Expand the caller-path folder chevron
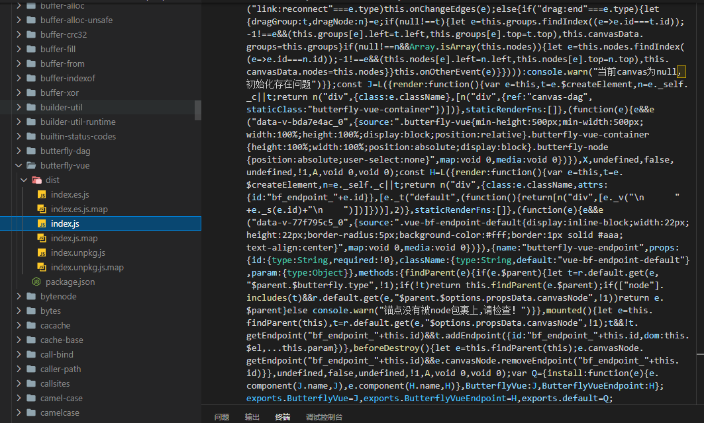Screen dimensions: 704x423 [19, 369]
